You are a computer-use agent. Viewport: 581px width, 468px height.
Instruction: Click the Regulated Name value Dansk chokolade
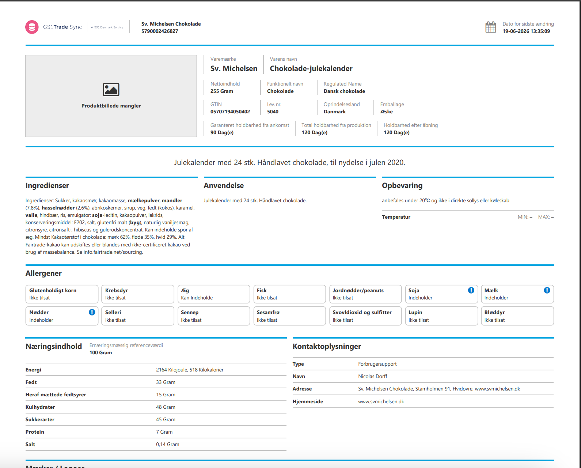pos(344,91)
